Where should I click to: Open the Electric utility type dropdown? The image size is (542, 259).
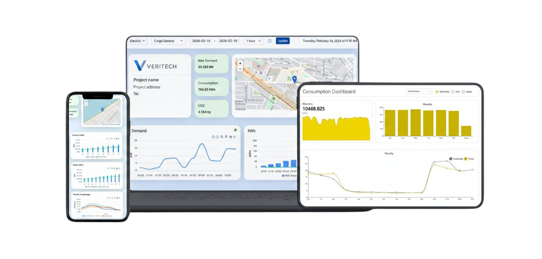tap(138, 41)
